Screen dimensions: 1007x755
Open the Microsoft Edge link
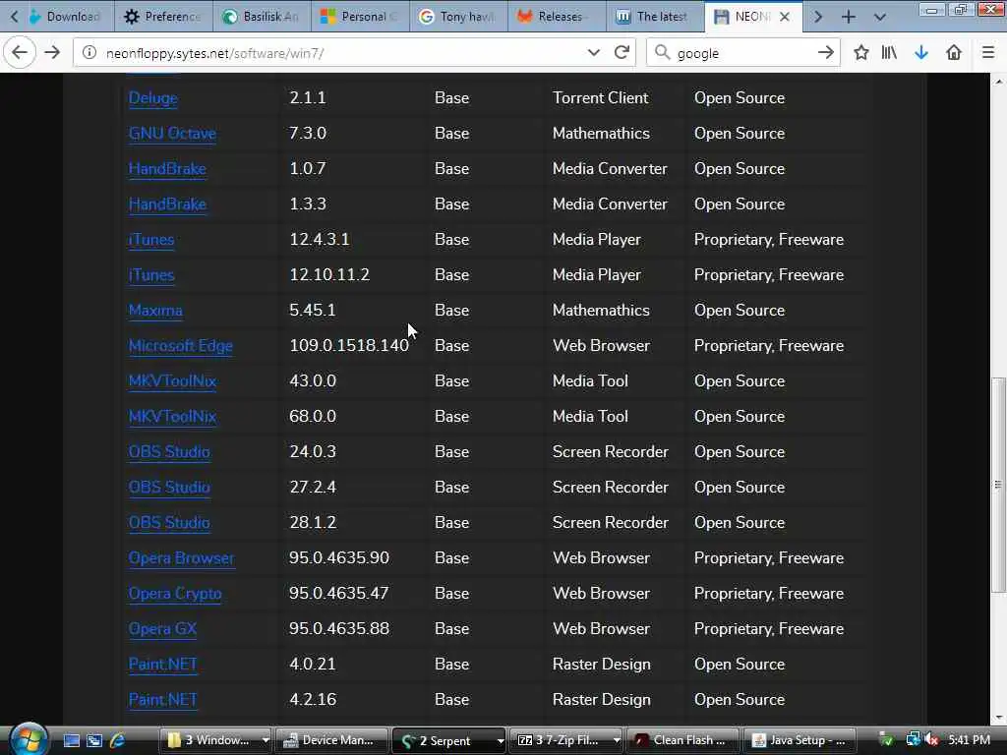(181, 345)
